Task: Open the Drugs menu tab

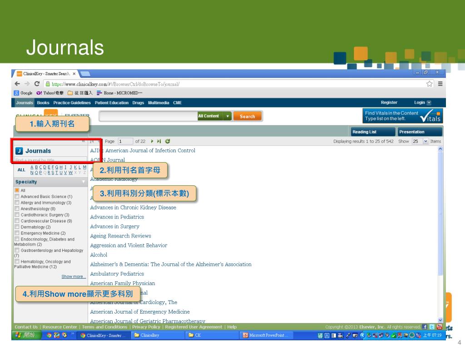Action: point(138,103)
